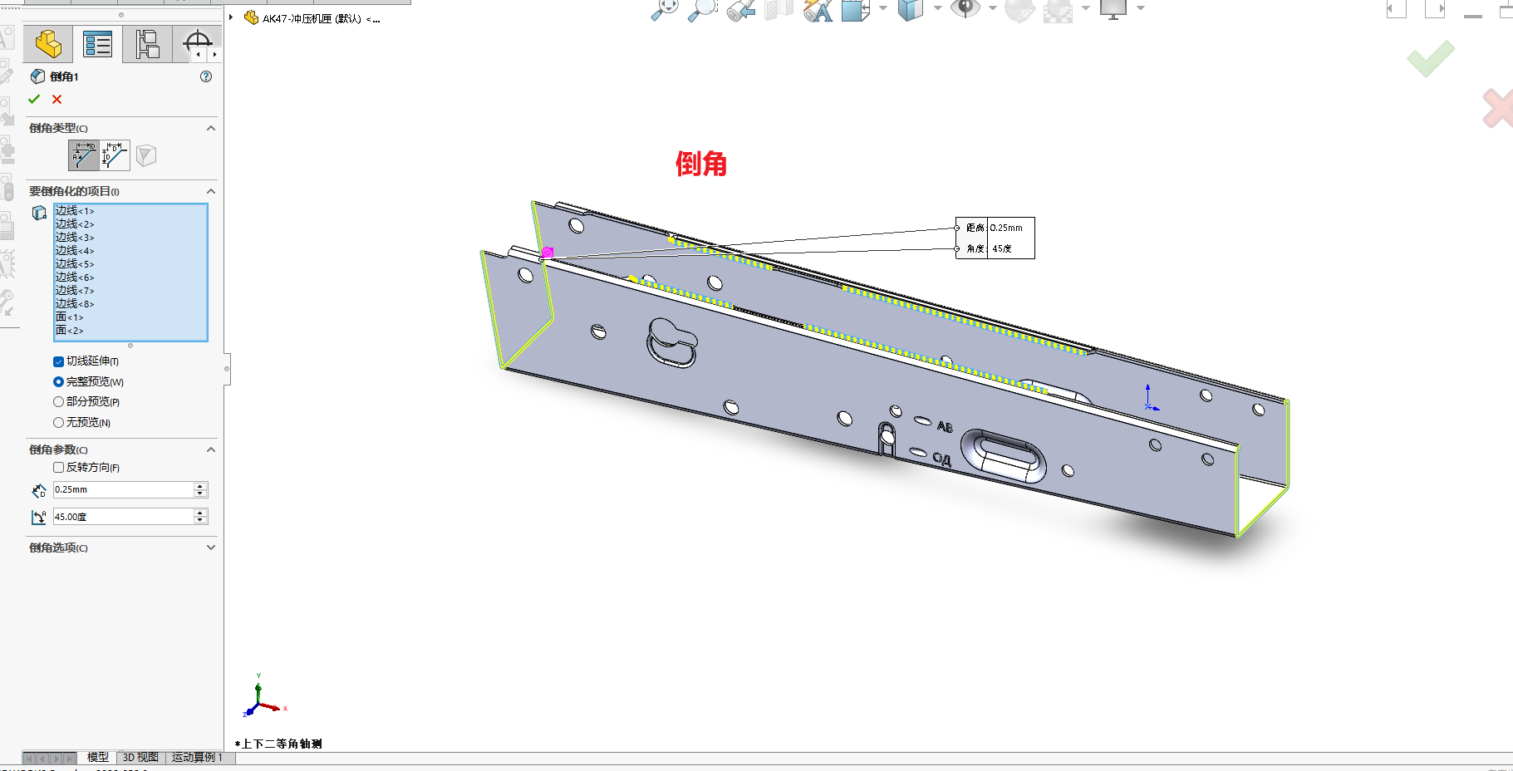Click the Display Style cube icon
The height and width of the screenshot is (771, 1513).
click(x=911, y=9)
